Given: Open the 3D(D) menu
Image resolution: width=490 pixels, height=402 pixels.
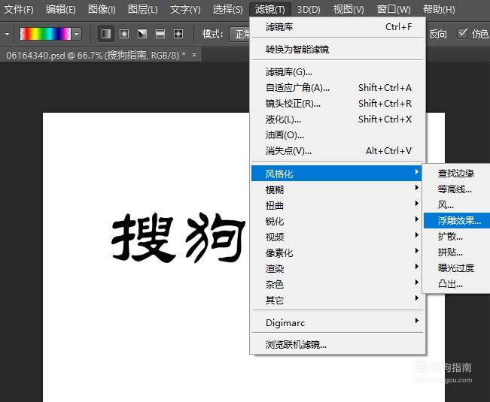Looking at the screenshot, I should [309, 9].
